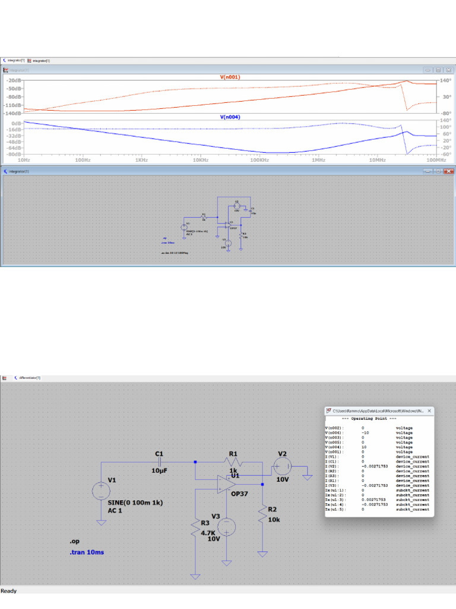Click the ground symbol right of V2
The width and height of the screenshot is (456, 609).
click(308, 478)
